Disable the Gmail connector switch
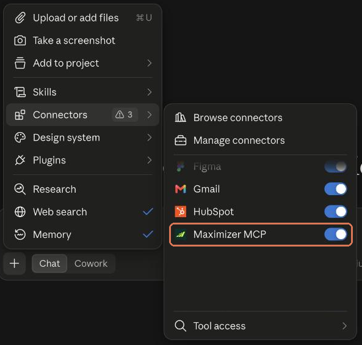Viewport: 362px width, 345px height. 336,189
